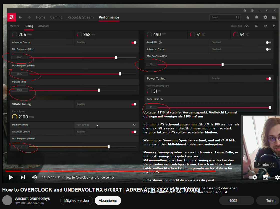280x209 pixels.
Task: Open the help question mark icon
Action: pos(252,10)
